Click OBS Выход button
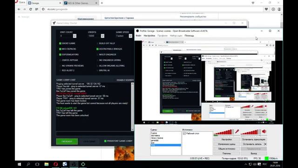The width and height of the screenshot is (298, 168). [254, 154]
